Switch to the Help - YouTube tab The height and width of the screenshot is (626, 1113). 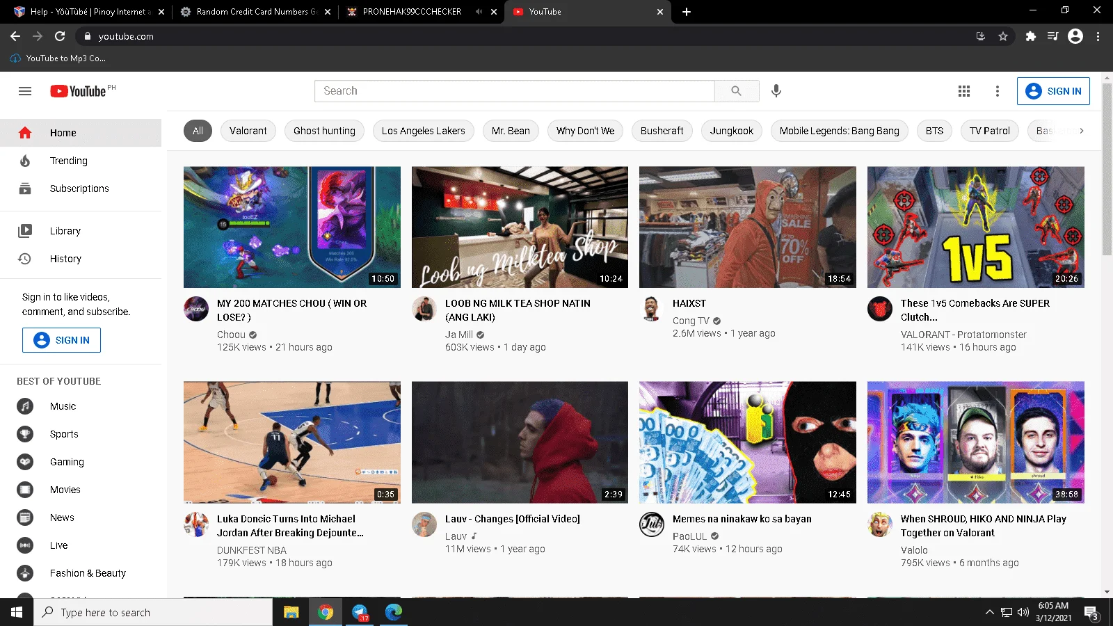click(x=88, y=12)
